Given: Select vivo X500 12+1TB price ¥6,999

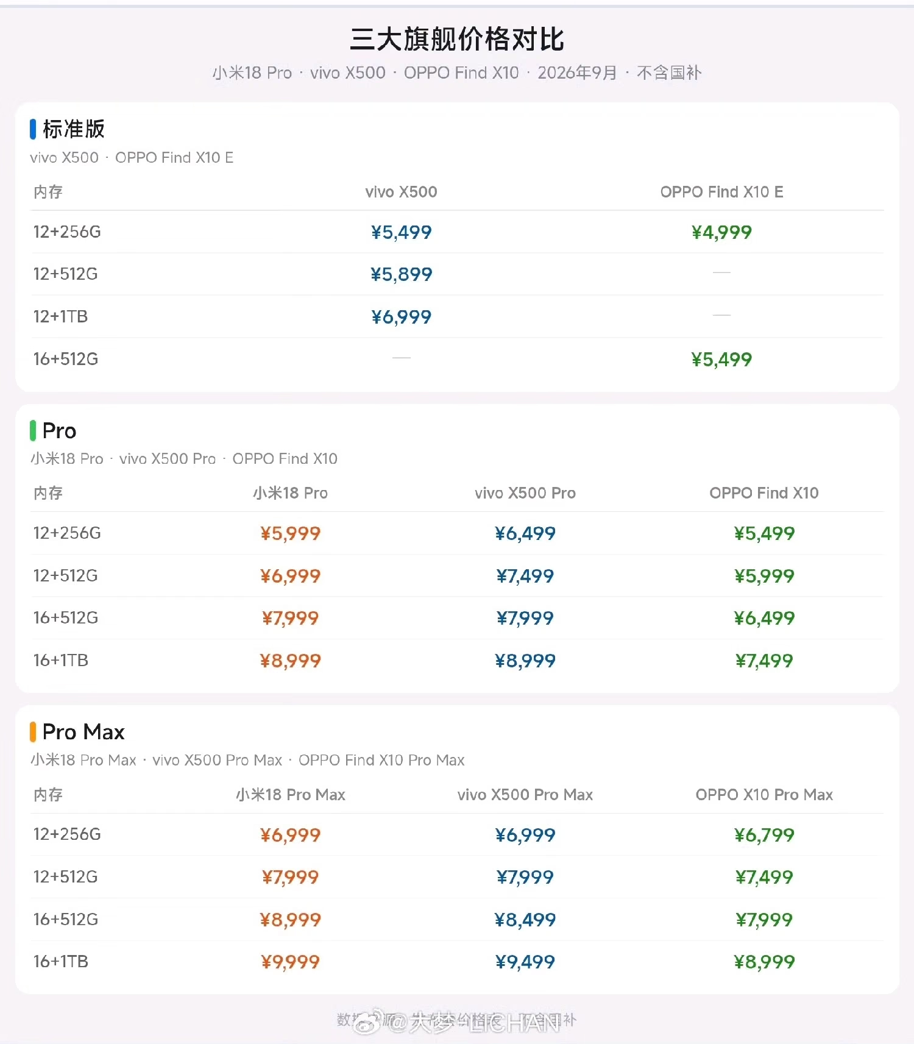Looking at the screenshot, I should [401, 317].
